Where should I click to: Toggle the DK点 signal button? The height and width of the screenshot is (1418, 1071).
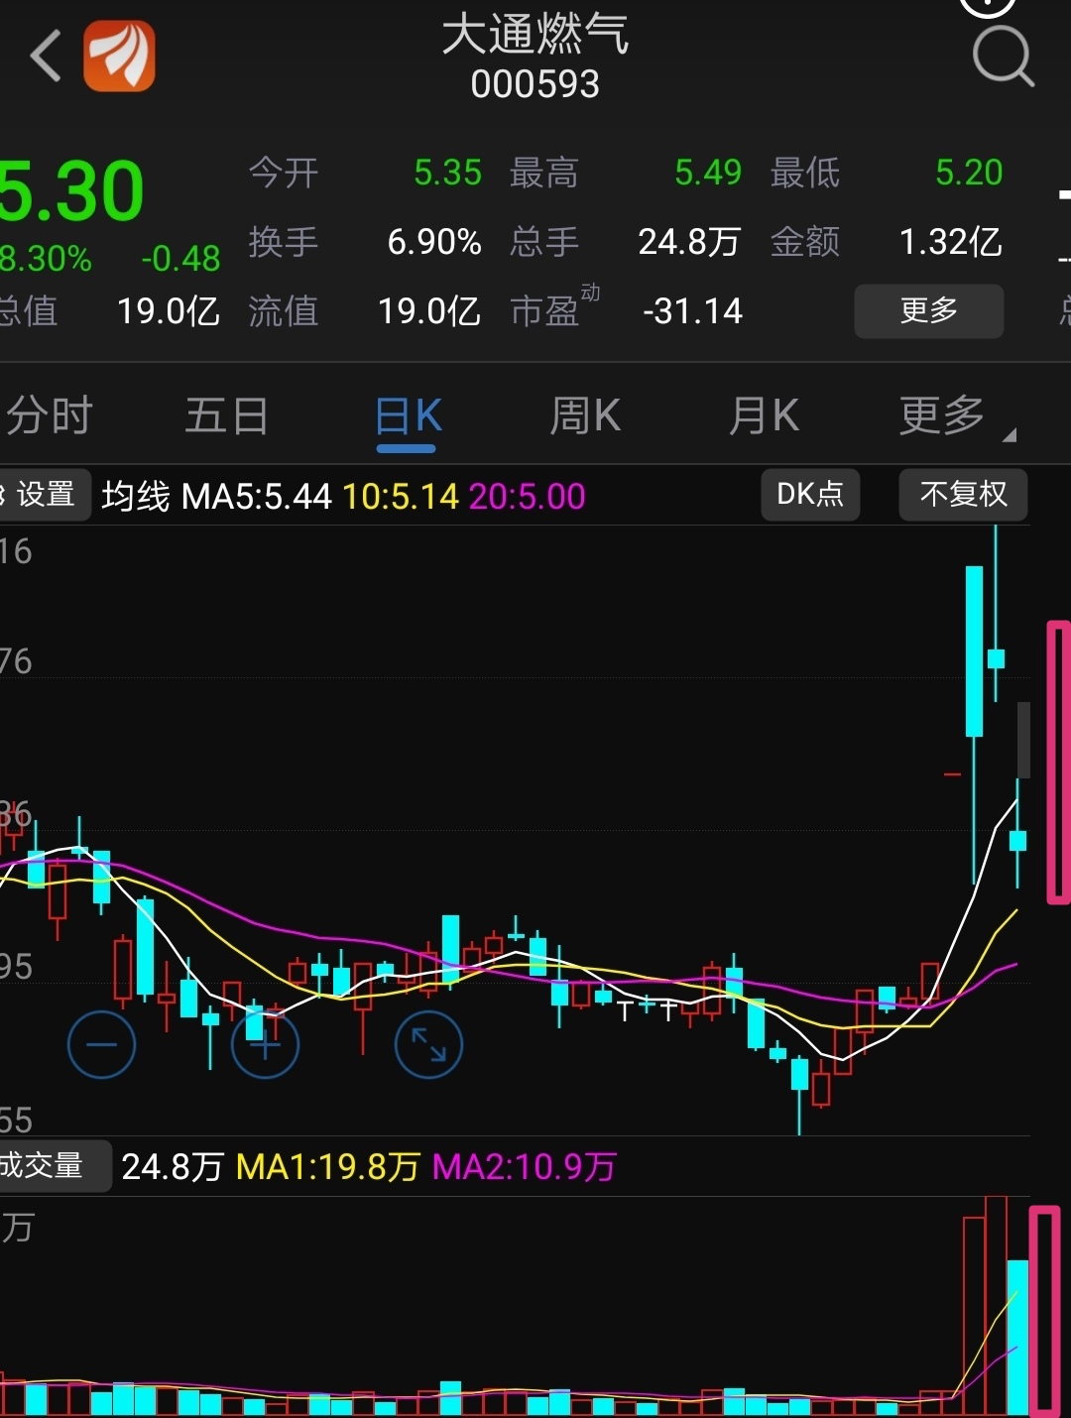pos(810,494)
